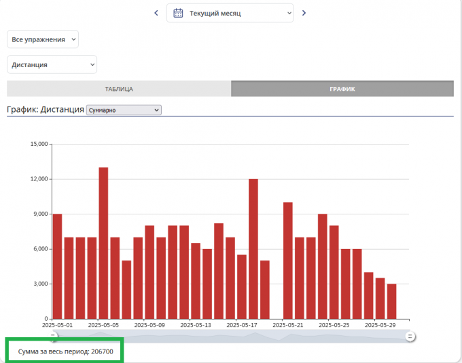Click the "График: Дистанция" heading

(45, 109)
